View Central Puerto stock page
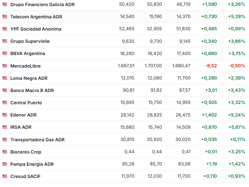 [26, 103]
